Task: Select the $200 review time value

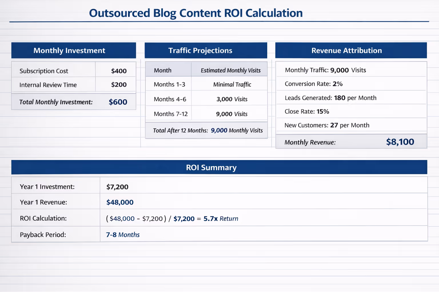Action: [x=119, y=85]
